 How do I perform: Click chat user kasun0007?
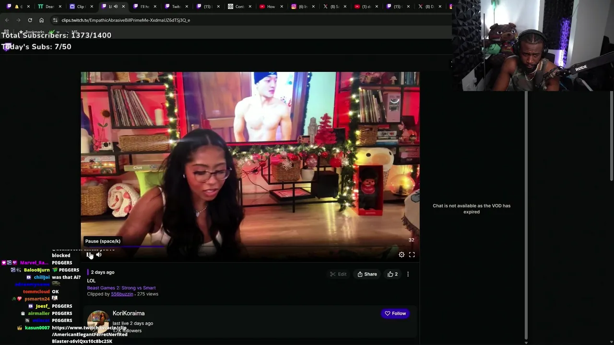[37, 327]
